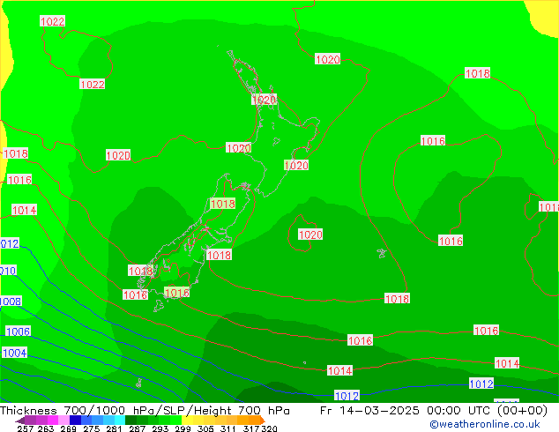Image resolution: width=559 pixels, height=432 pixels.
Task: Click the 1018 label near the top-right yellow area
Action: click(478, 73)
